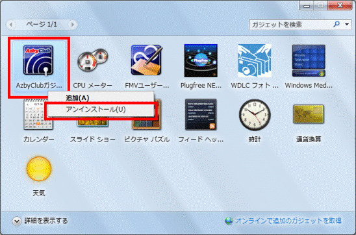Screen dimensions: 356x235
Task: Click the スライド ショー label
Action: (93, 140)
